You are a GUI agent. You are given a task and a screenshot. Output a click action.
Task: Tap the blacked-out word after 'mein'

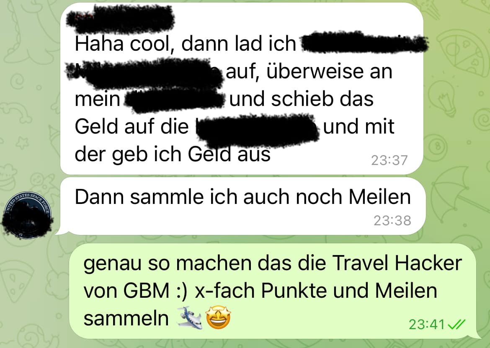click(175, 100)
